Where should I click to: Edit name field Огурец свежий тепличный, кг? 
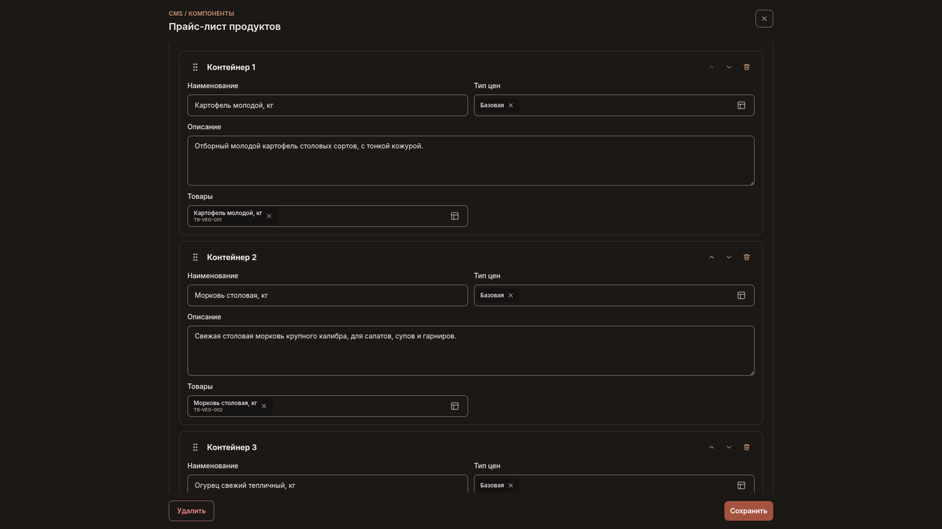tap(327, 485)
